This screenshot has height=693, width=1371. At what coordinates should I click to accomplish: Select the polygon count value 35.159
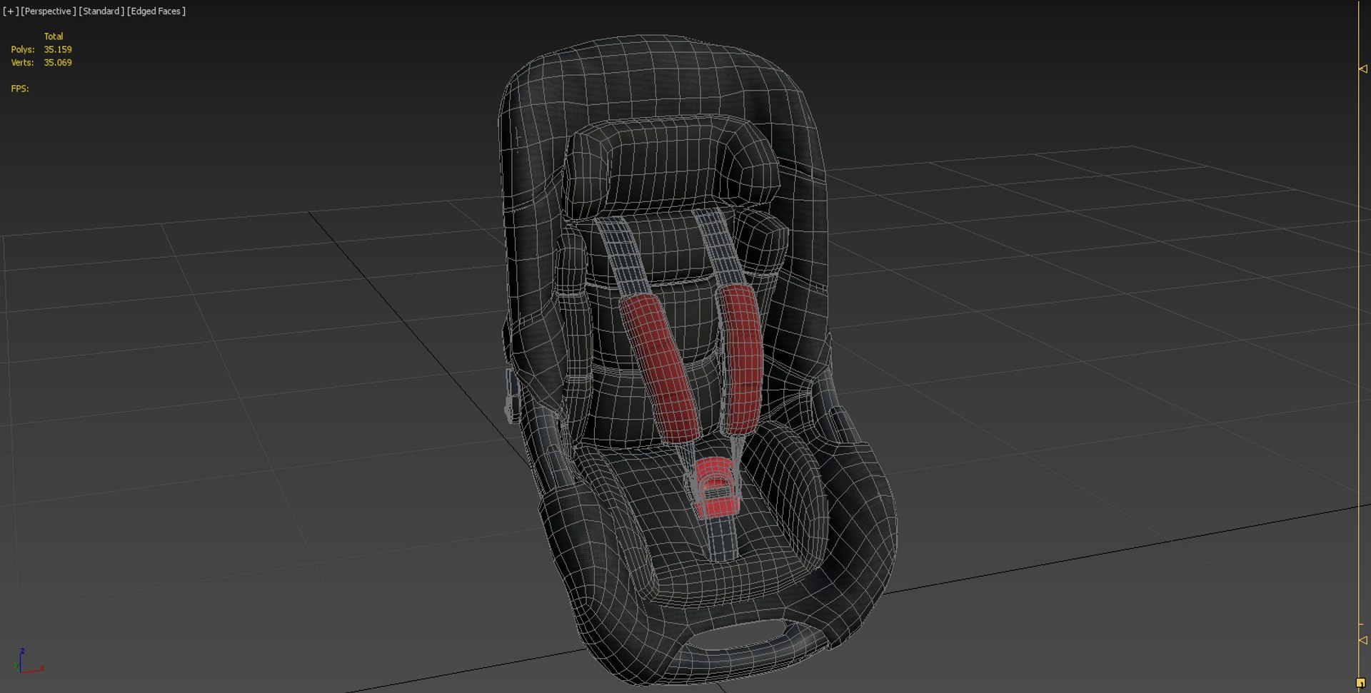point(58,49)
